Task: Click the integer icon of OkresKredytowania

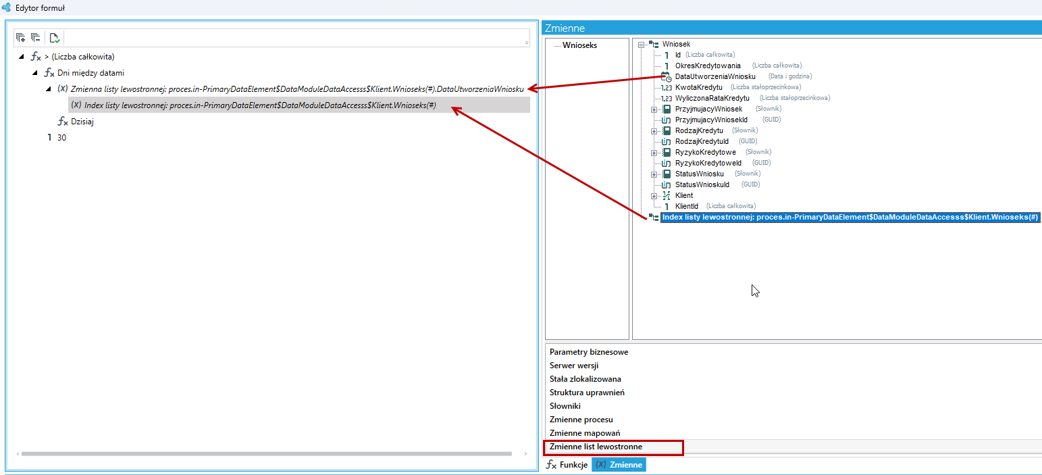Action: pyautogui.click(x=667, y=66)
